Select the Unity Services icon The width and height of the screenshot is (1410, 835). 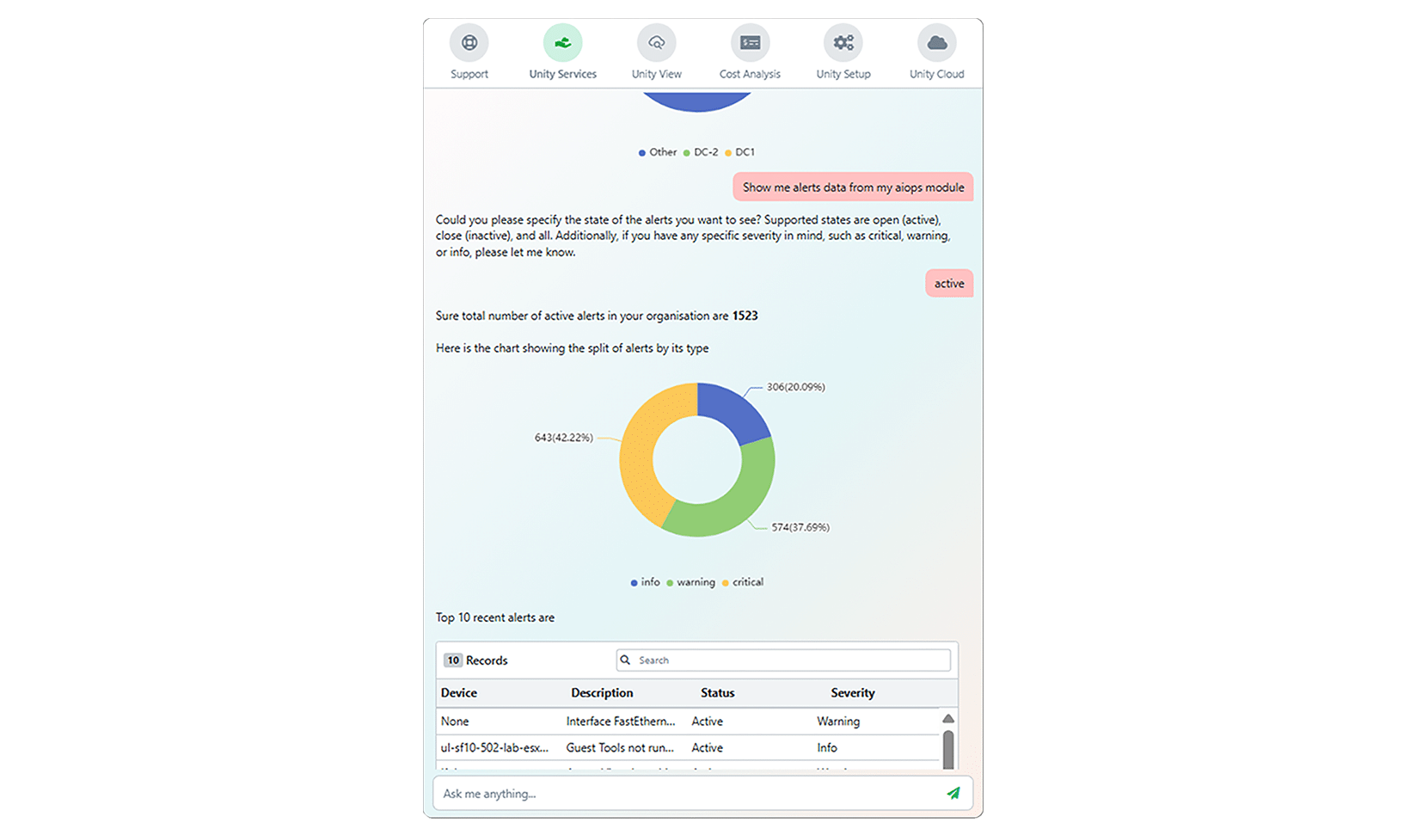562,42
